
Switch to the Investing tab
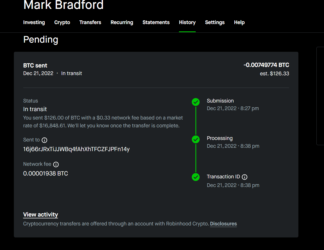pyautogui.click(x=34, y=22)
